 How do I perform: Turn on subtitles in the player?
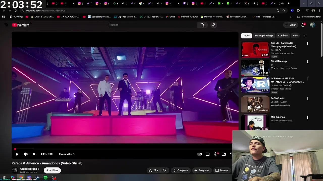pyautogui.click(x=207, y=154)
